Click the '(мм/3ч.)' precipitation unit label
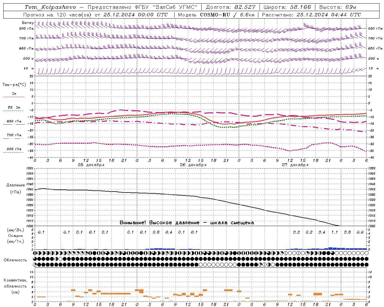The height and width of the screenshot is (307, 384). tap(16, 230)
